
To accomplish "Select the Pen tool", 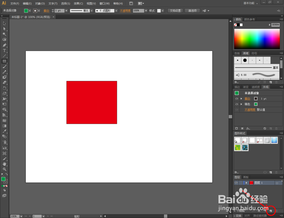I will pyautogui.click(x=4, y=45).
